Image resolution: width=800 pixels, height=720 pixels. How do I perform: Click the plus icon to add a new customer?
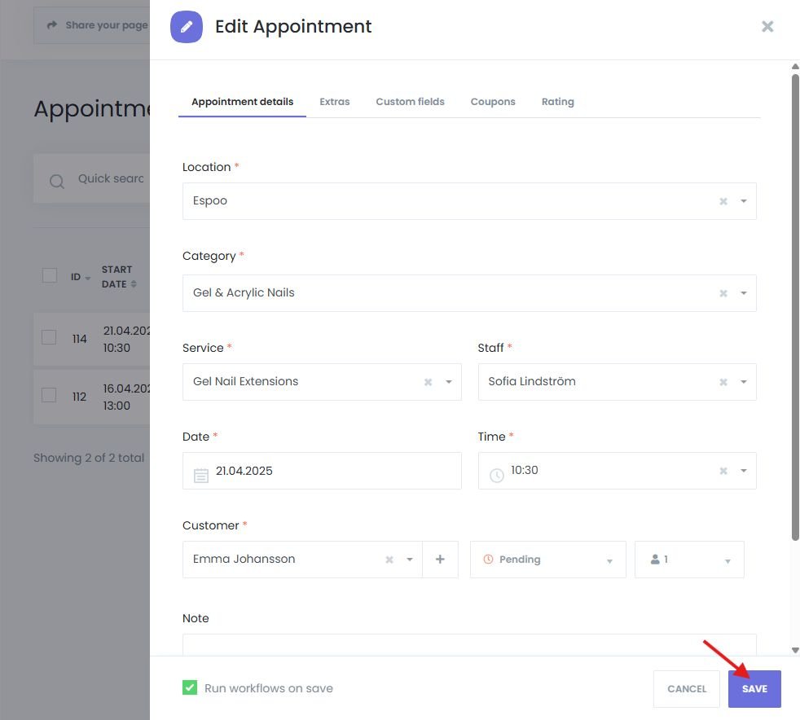coord(440,559)
